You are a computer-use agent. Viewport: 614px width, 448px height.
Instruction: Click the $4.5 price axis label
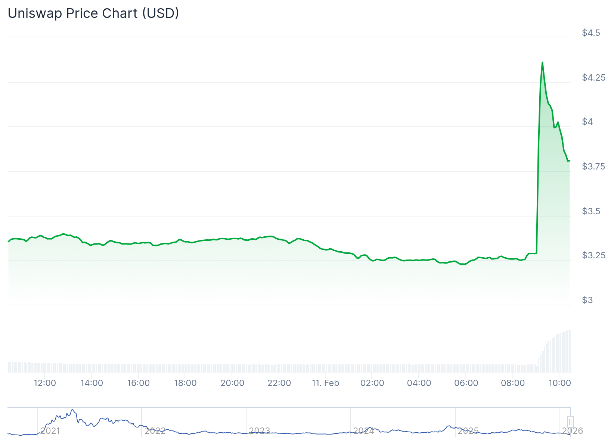click(591, 33)
